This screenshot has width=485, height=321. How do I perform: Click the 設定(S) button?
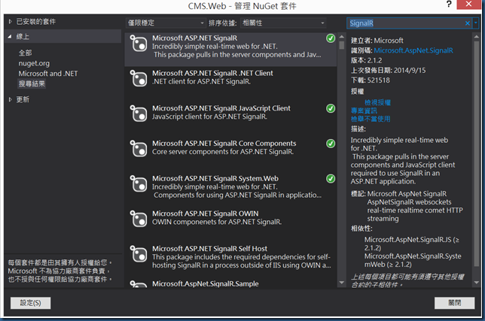tap(31, 303)
